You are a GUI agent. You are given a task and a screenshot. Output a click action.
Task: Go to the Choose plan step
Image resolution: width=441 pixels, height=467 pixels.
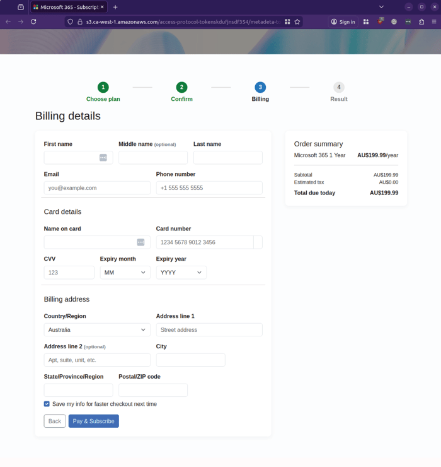coord(103,88)
